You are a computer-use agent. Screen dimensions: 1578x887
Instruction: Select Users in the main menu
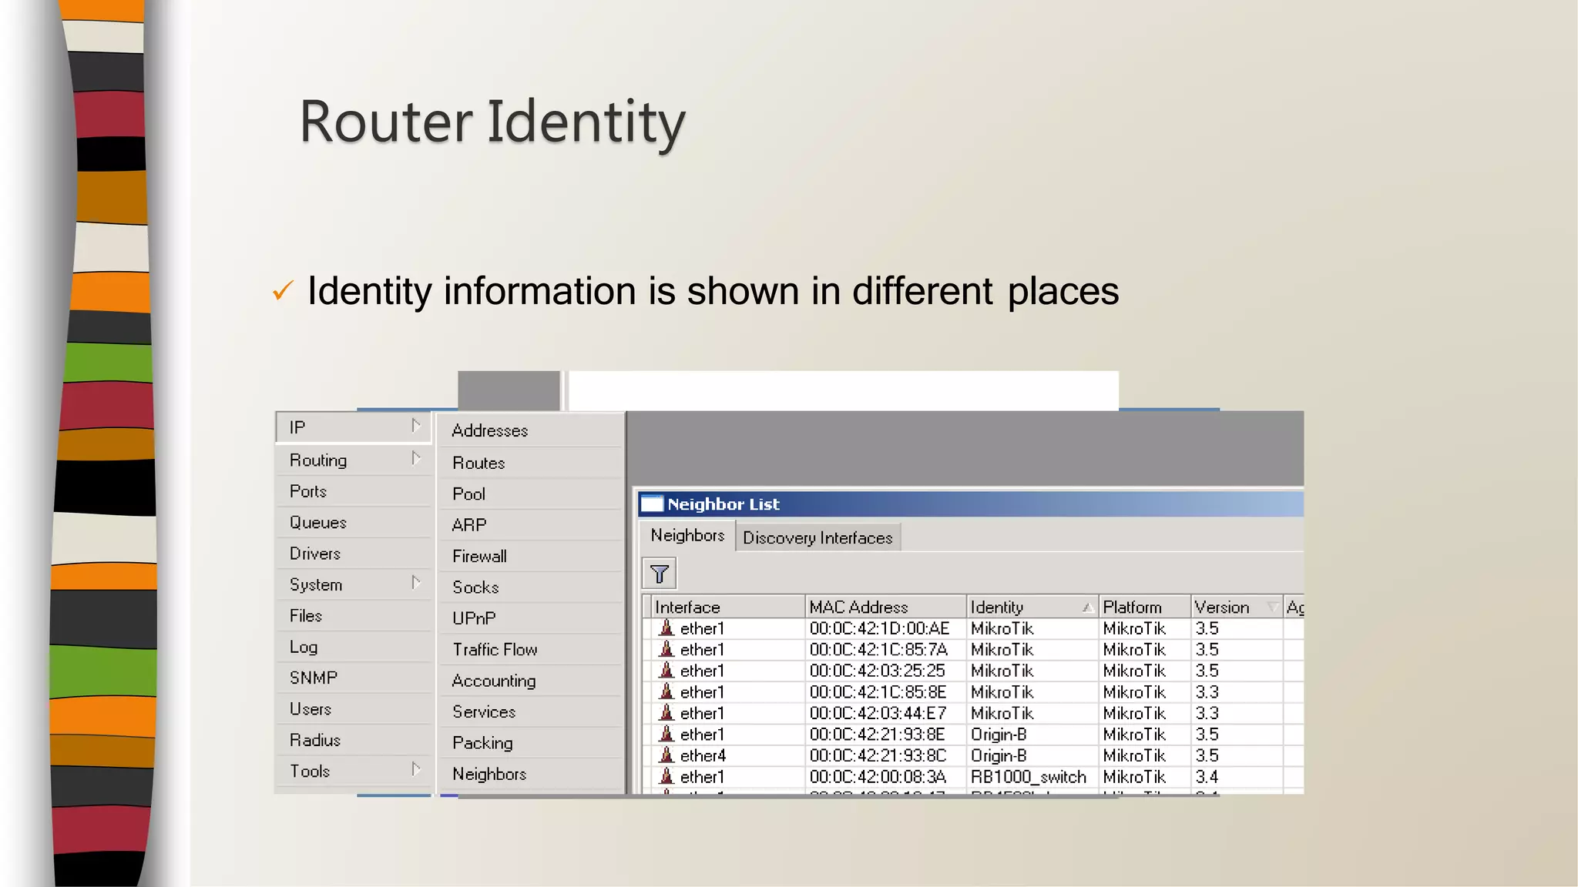(x=354, y=709)
